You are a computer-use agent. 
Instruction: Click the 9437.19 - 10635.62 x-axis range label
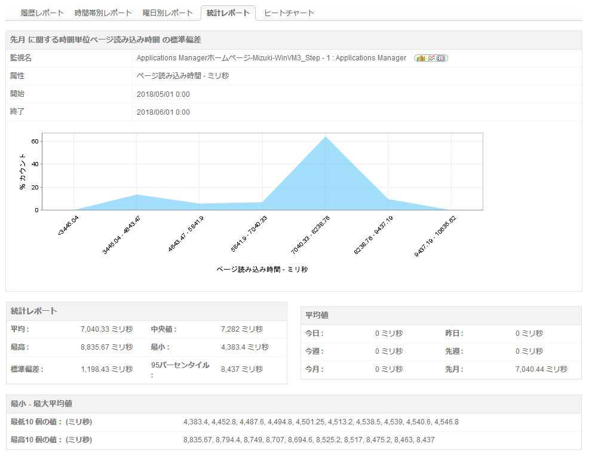[x=436, y=235]
